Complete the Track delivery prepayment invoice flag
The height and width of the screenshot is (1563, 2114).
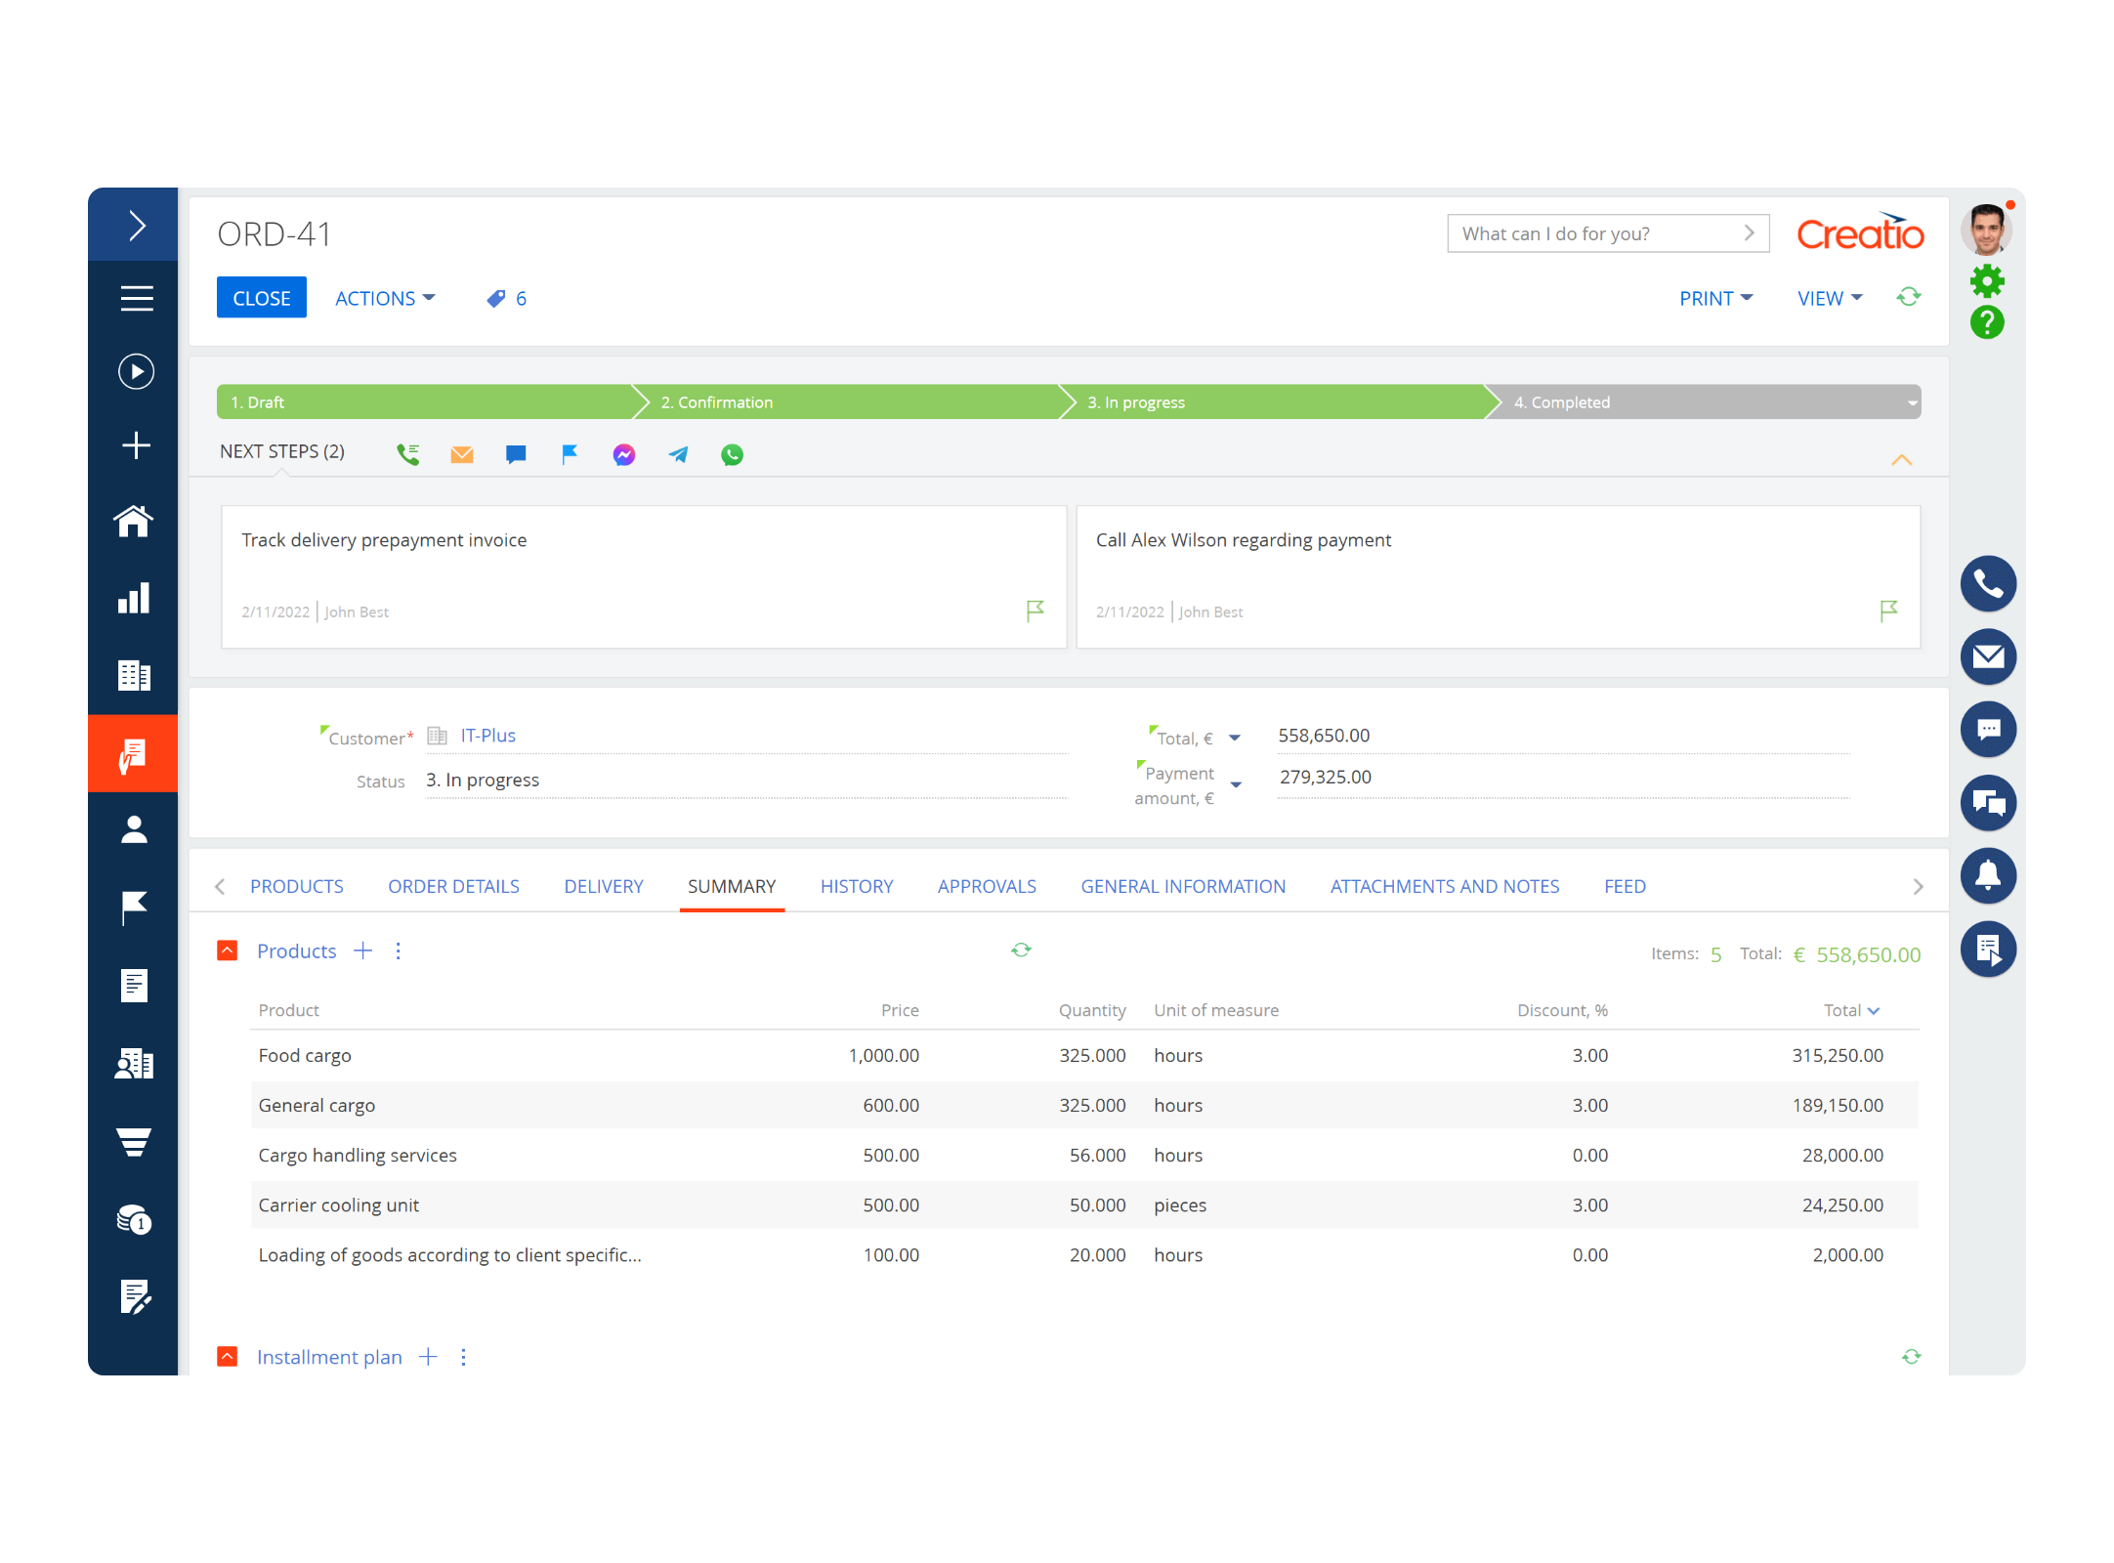click(x=1036, y=611)
